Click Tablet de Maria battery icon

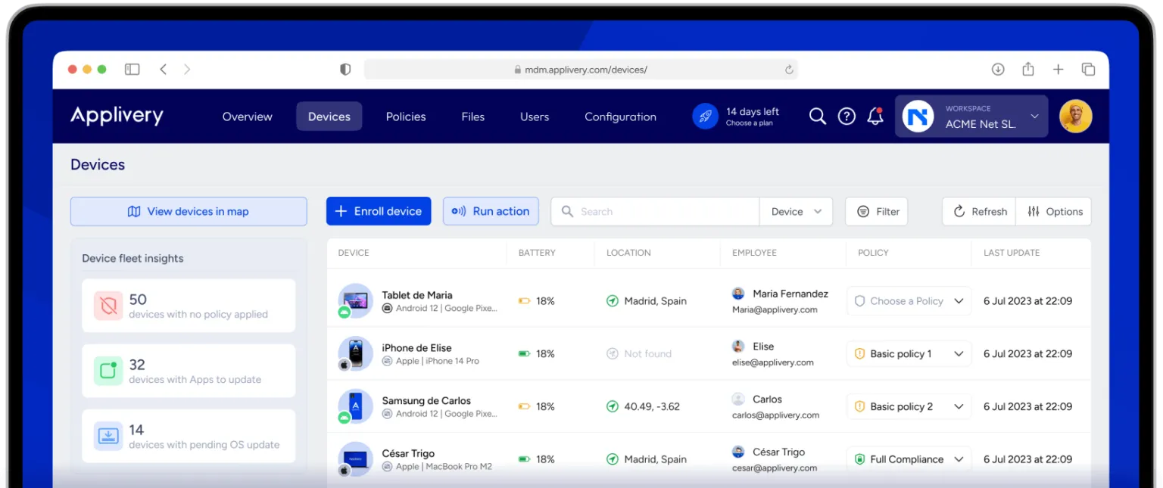[x=524, y=301]
